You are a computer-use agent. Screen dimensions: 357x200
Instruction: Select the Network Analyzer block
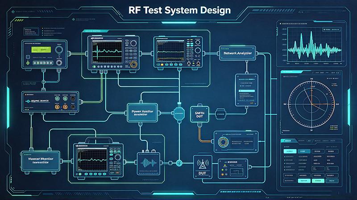point(237,53)
